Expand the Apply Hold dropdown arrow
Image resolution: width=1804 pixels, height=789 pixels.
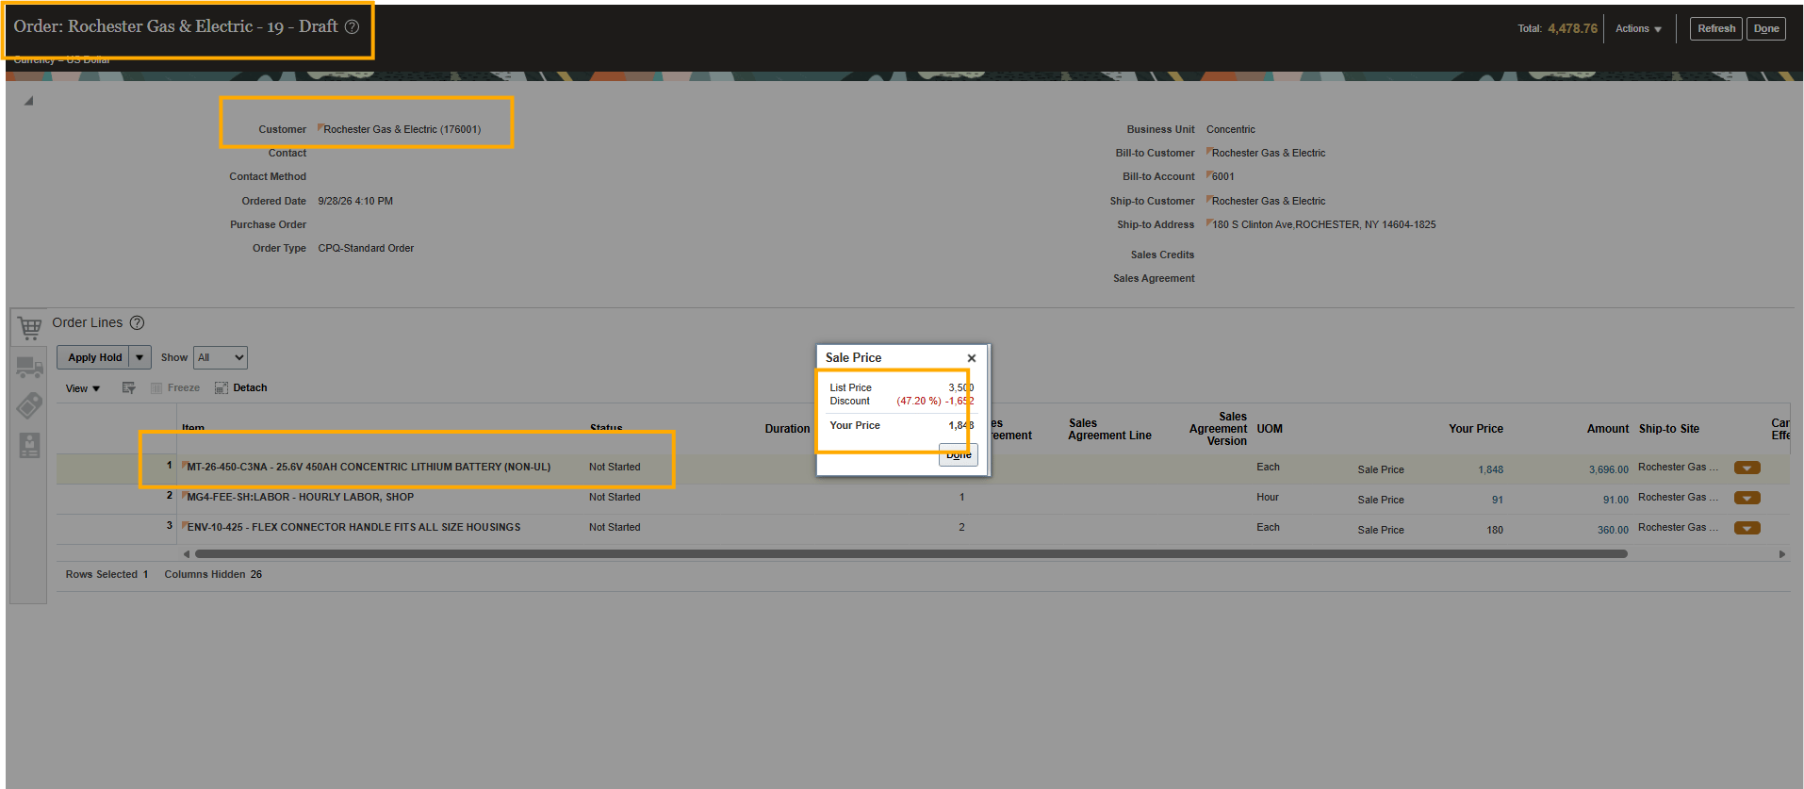pyautogui.click(x=139, y=357)
